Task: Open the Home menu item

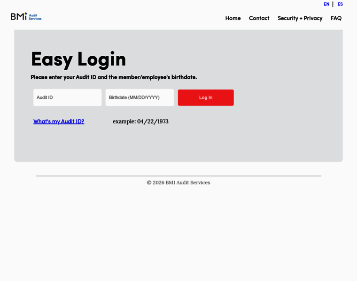Action: click(x=233, y=18)
